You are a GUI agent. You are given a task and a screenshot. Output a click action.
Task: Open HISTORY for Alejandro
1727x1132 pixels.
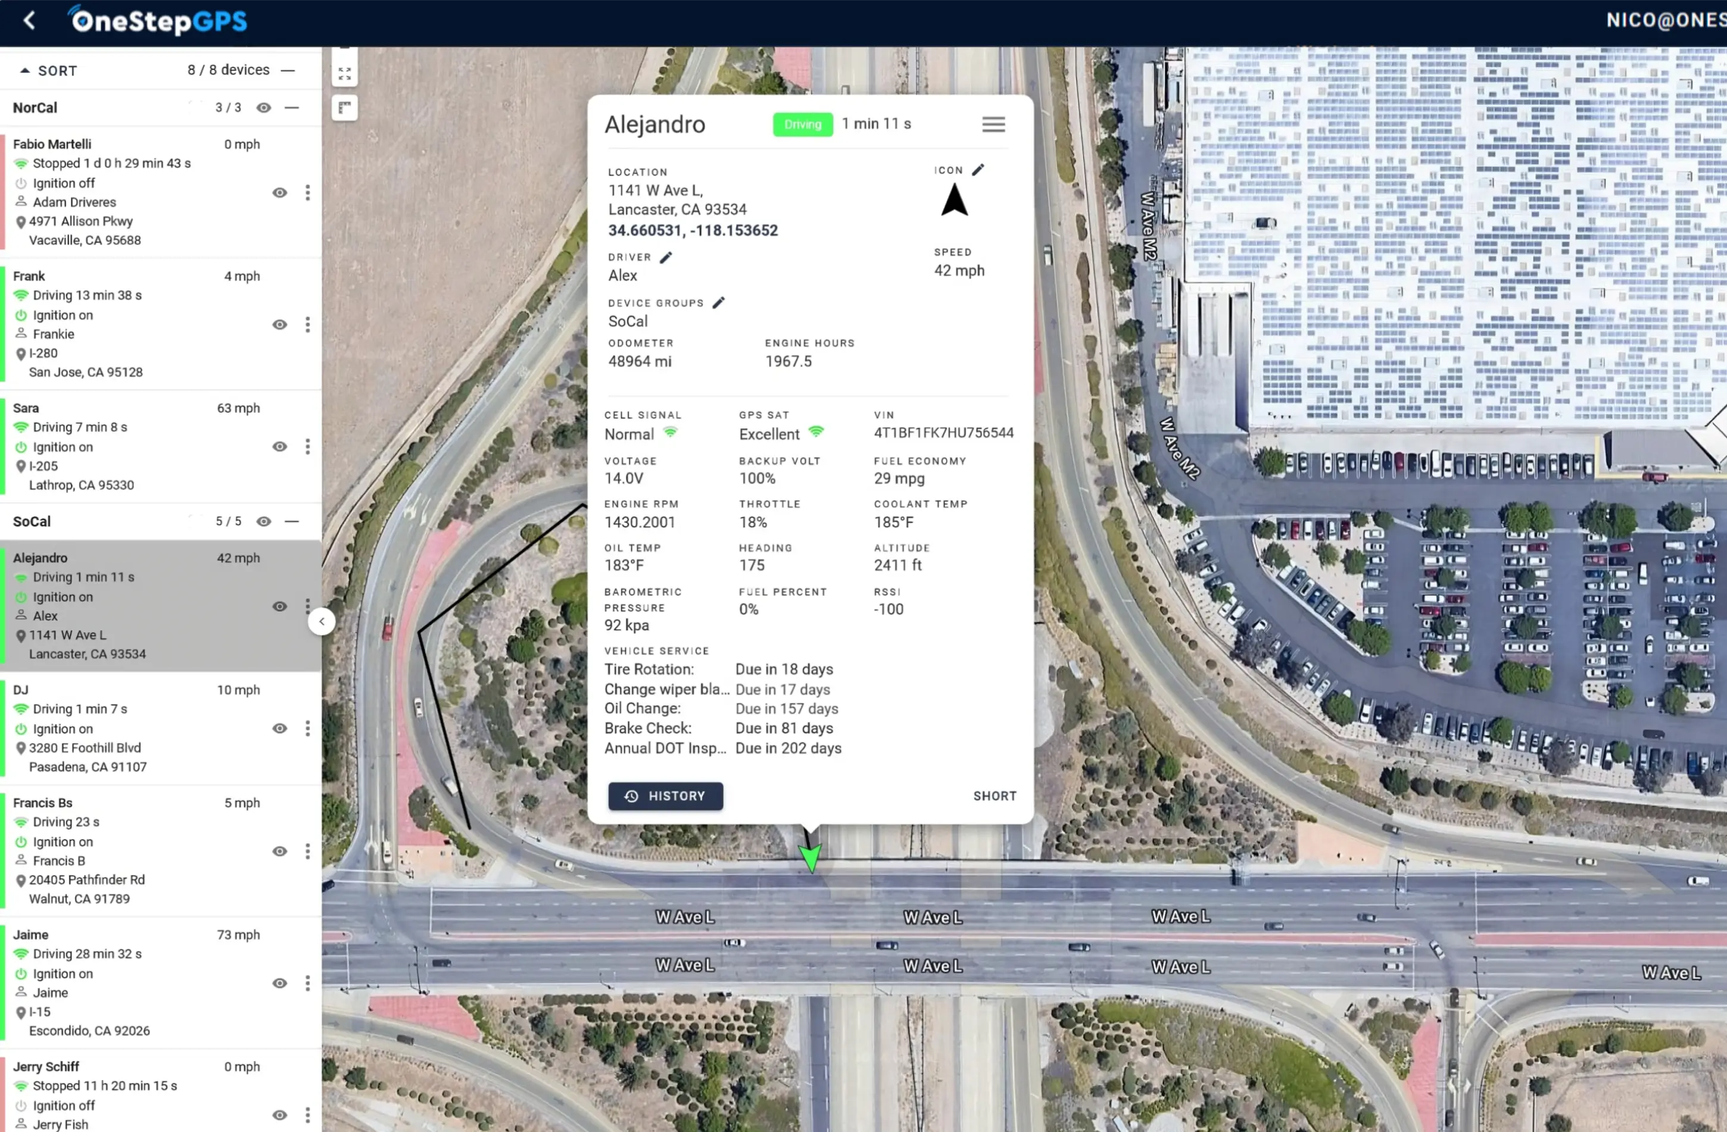[665, 796]
